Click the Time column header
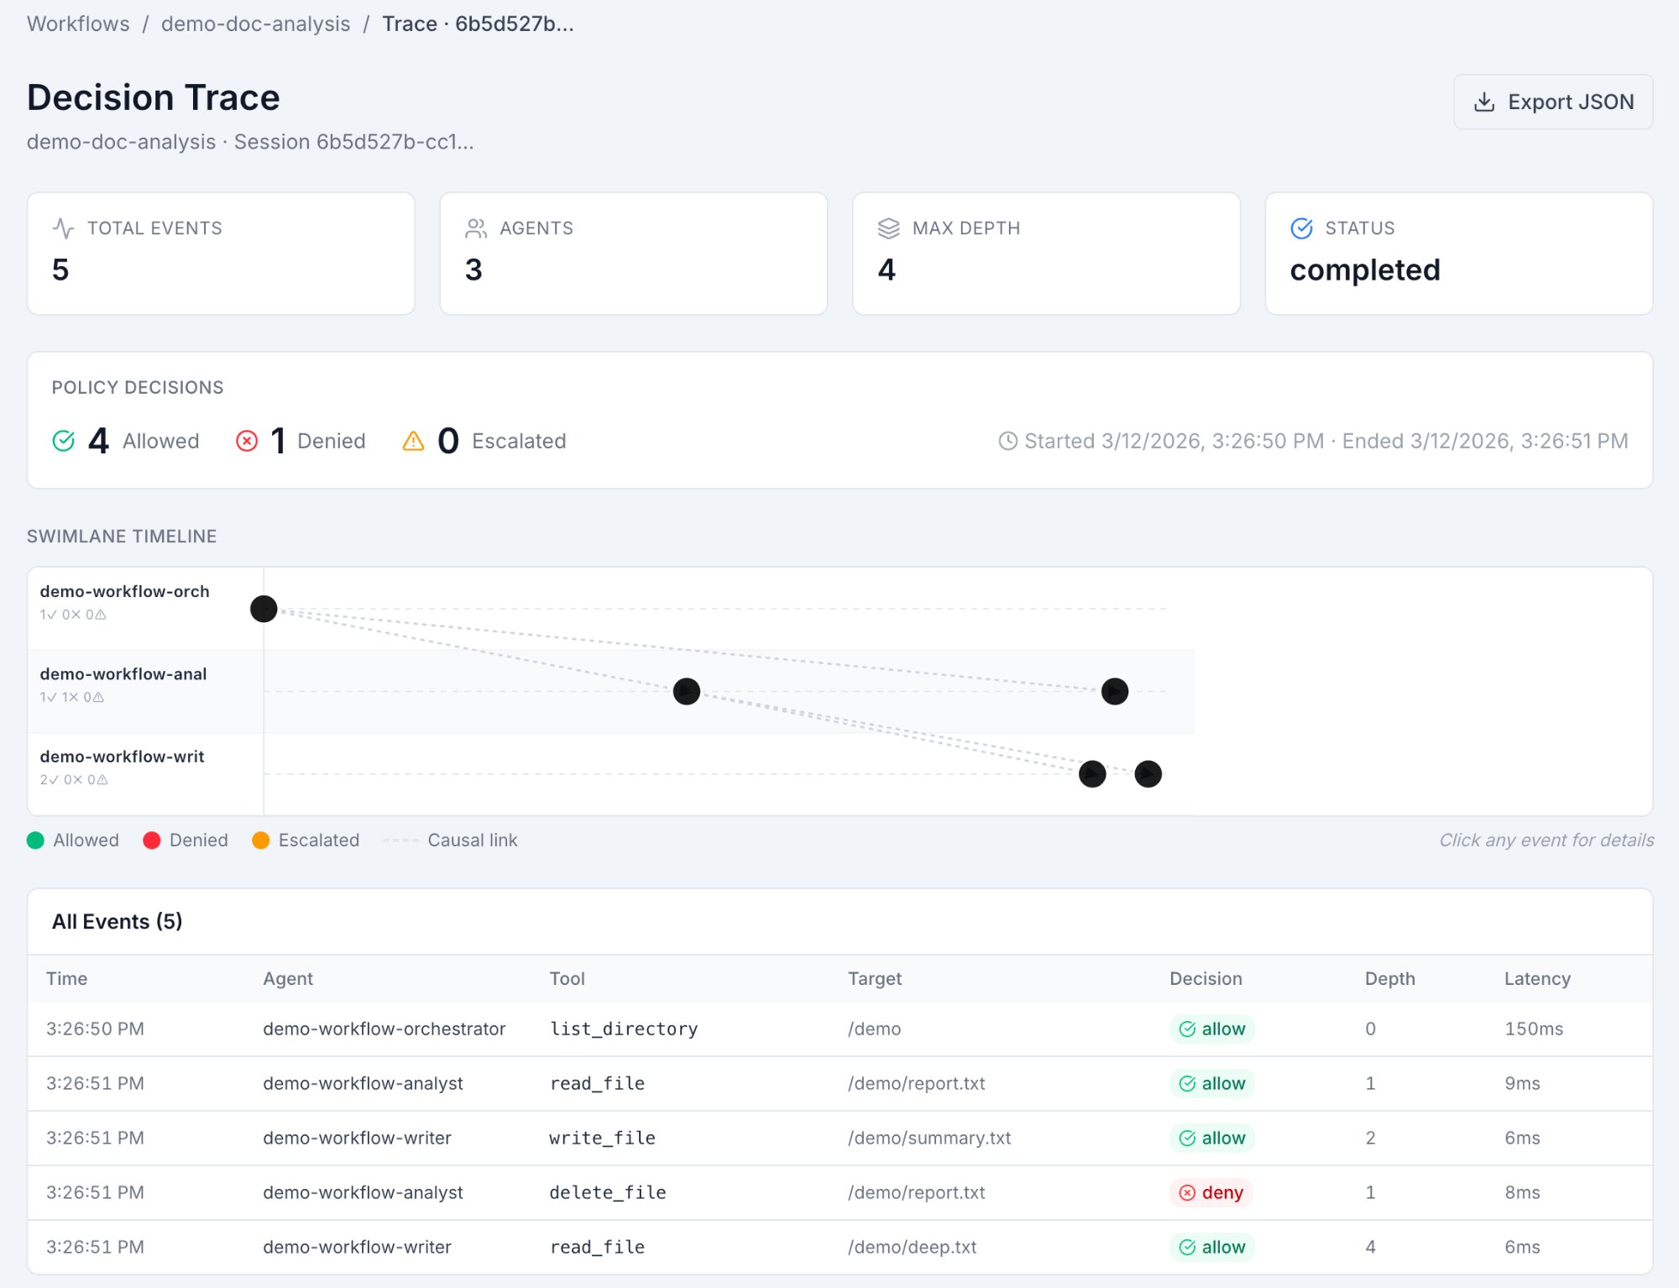 pos(66,978)
